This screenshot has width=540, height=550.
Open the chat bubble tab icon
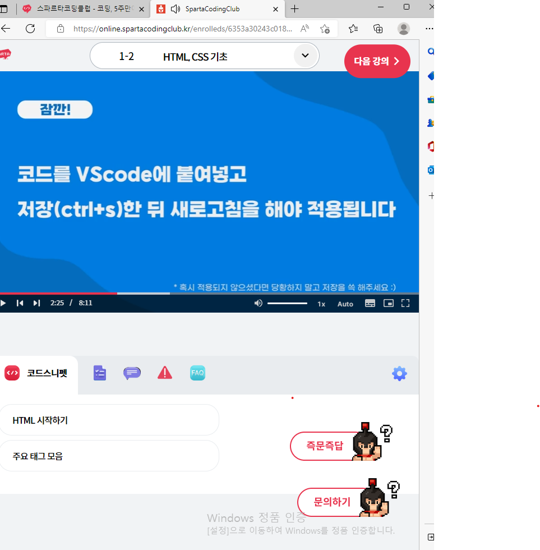click(x=132, y=373)
